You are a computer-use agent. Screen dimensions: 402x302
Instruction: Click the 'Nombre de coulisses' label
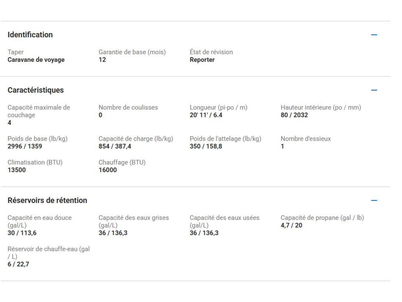click(x=128, y=107)
